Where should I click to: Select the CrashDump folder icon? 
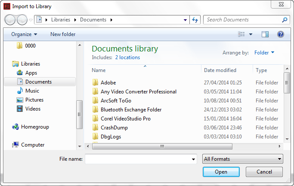(x=95, y=127)
